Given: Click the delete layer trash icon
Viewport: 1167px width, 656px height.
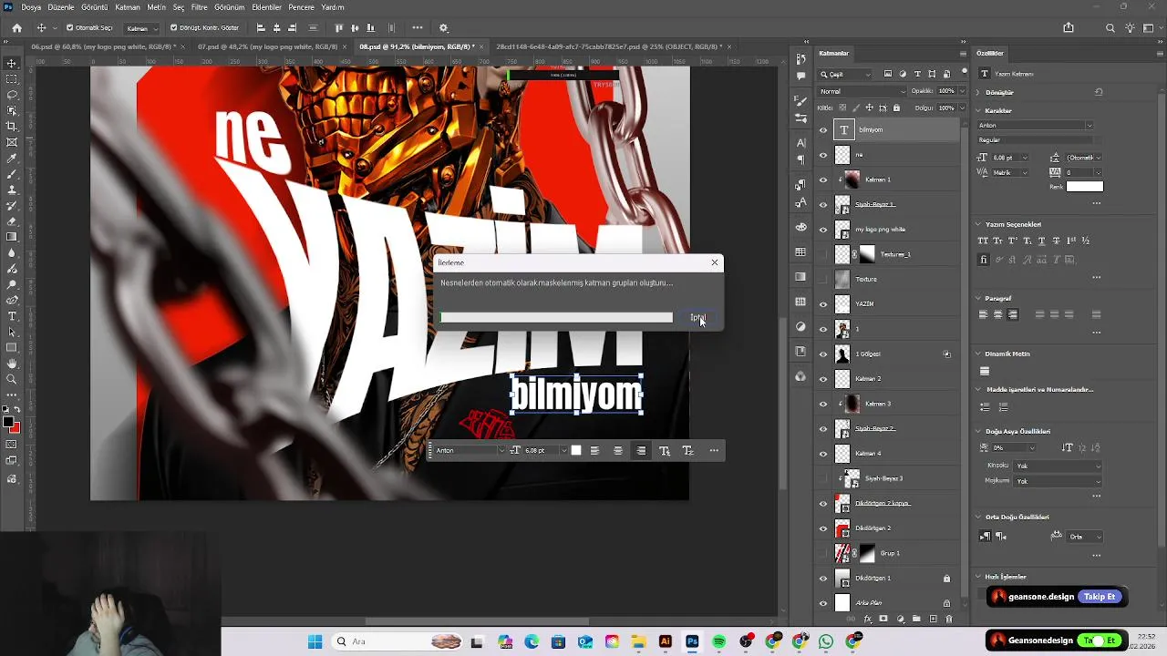Looking at the screenshot, I should point(949,619).
